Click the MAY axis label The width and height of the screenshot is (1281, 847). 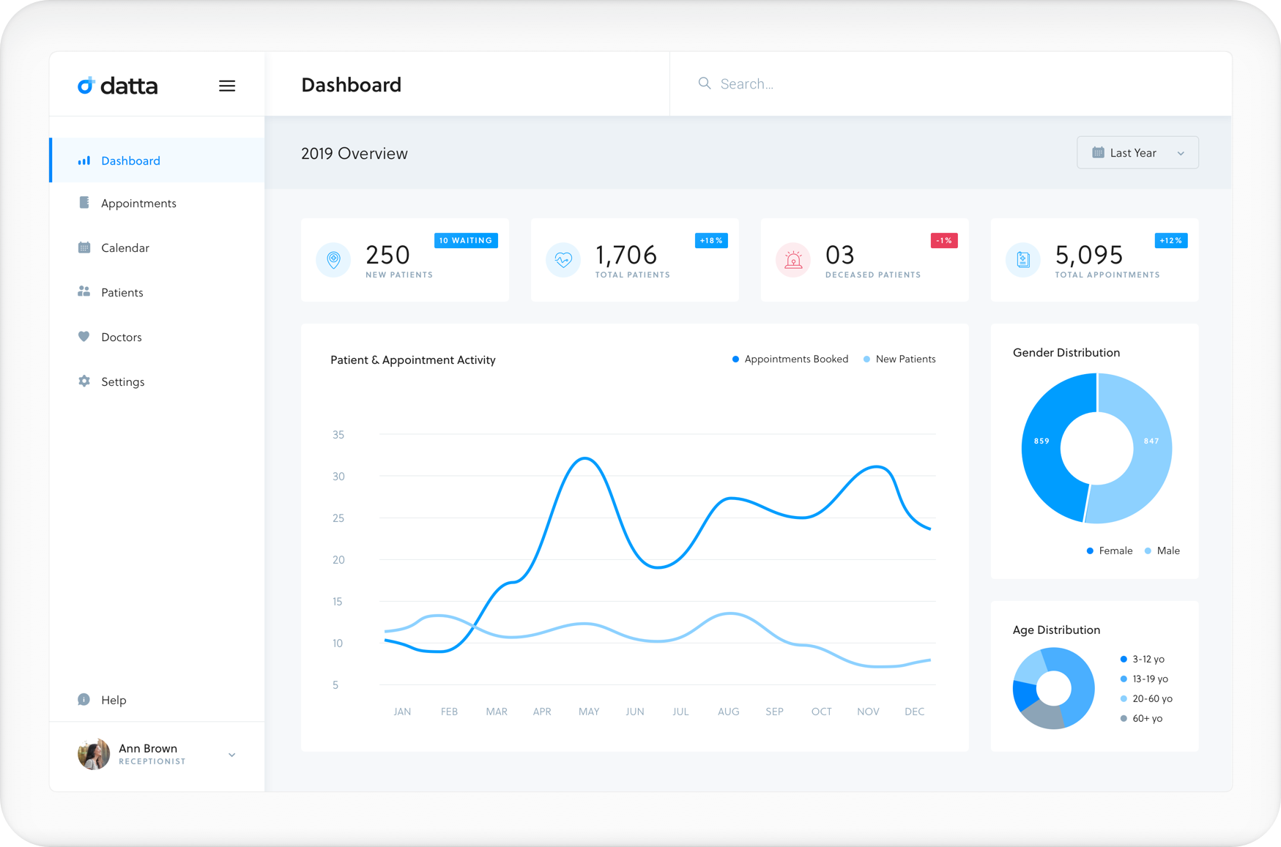(x=589, y=712)
